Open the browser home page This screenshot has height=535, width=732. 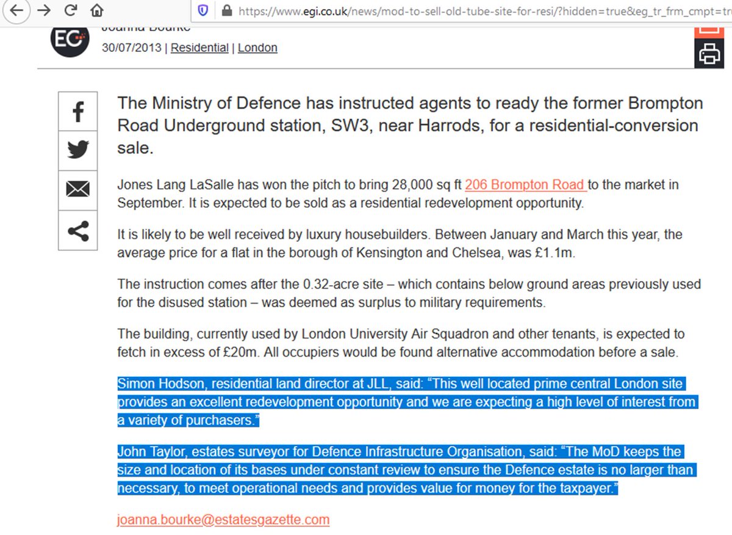96,10
